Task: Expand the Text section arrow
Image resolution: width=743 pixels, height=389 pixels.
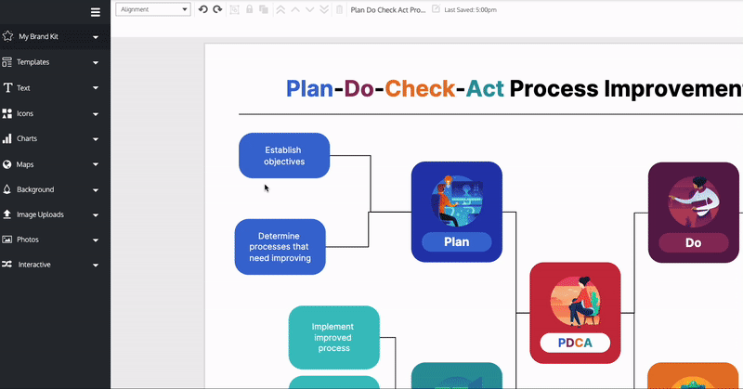Action: [96, 88]
